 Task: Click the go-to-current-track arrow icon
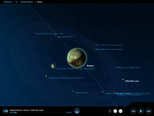pos(5,111)
